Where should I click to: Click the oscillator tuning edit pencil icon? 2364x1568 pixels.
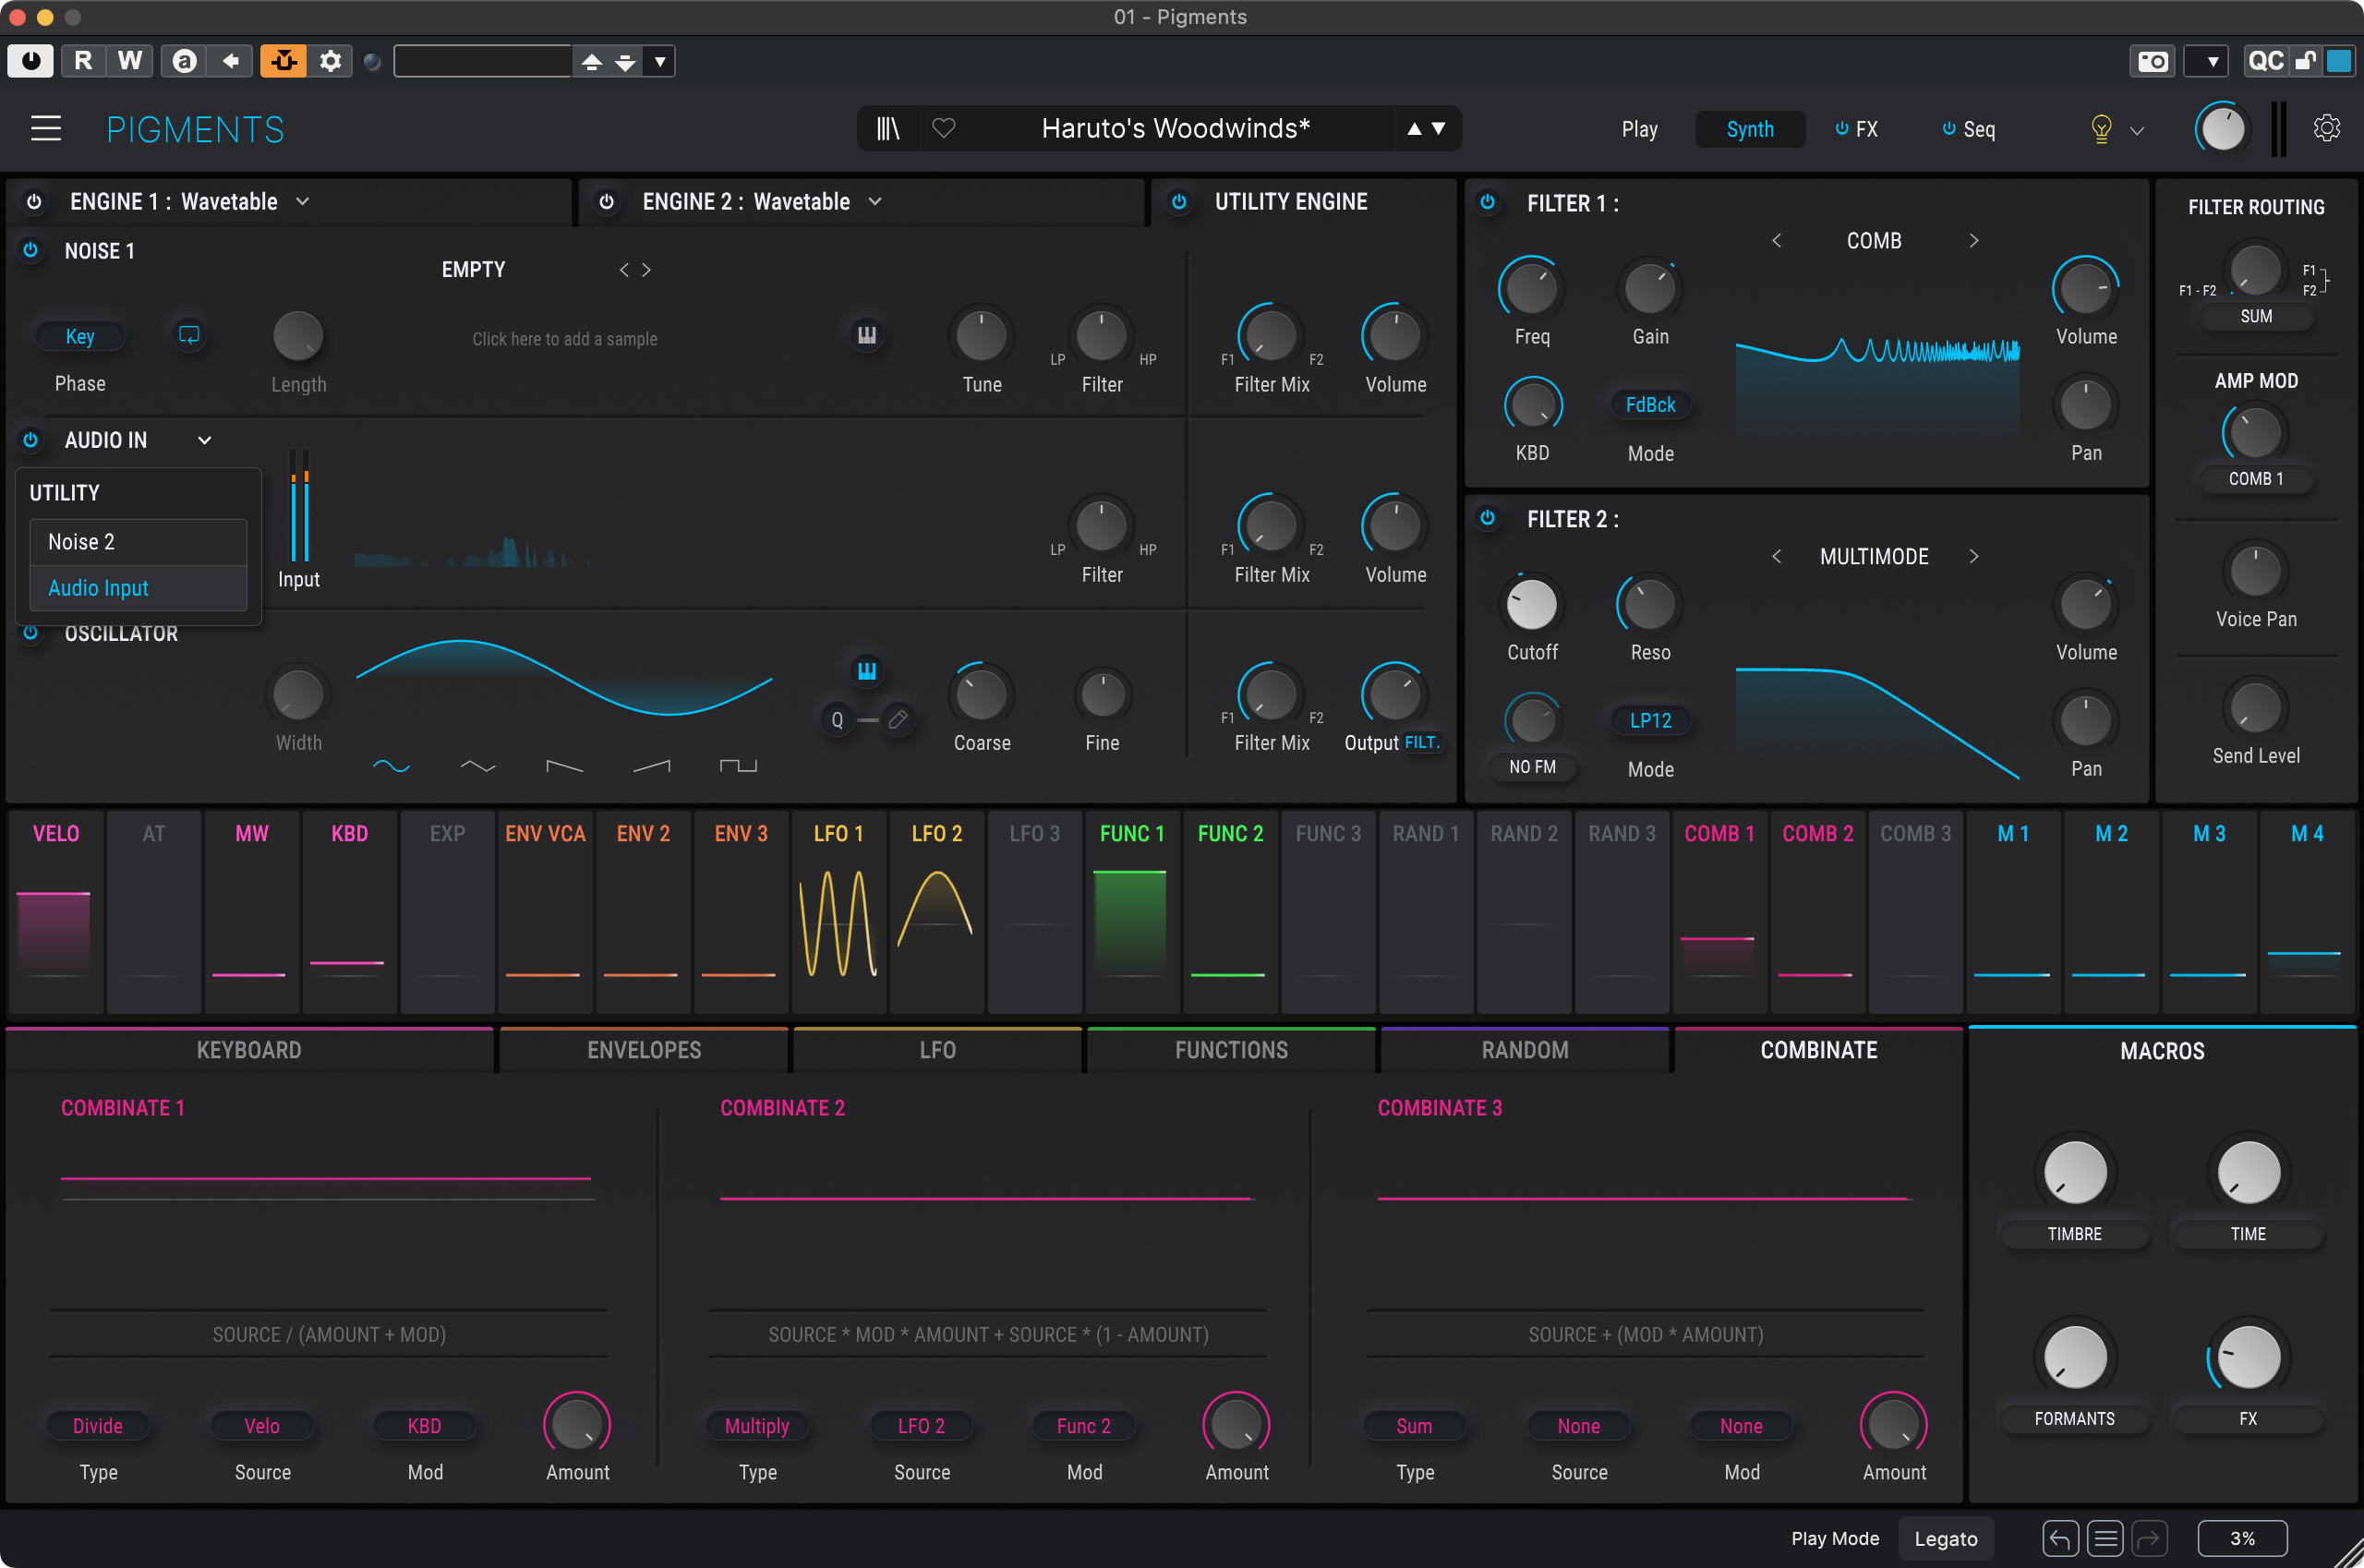click(x=898, y=720)
